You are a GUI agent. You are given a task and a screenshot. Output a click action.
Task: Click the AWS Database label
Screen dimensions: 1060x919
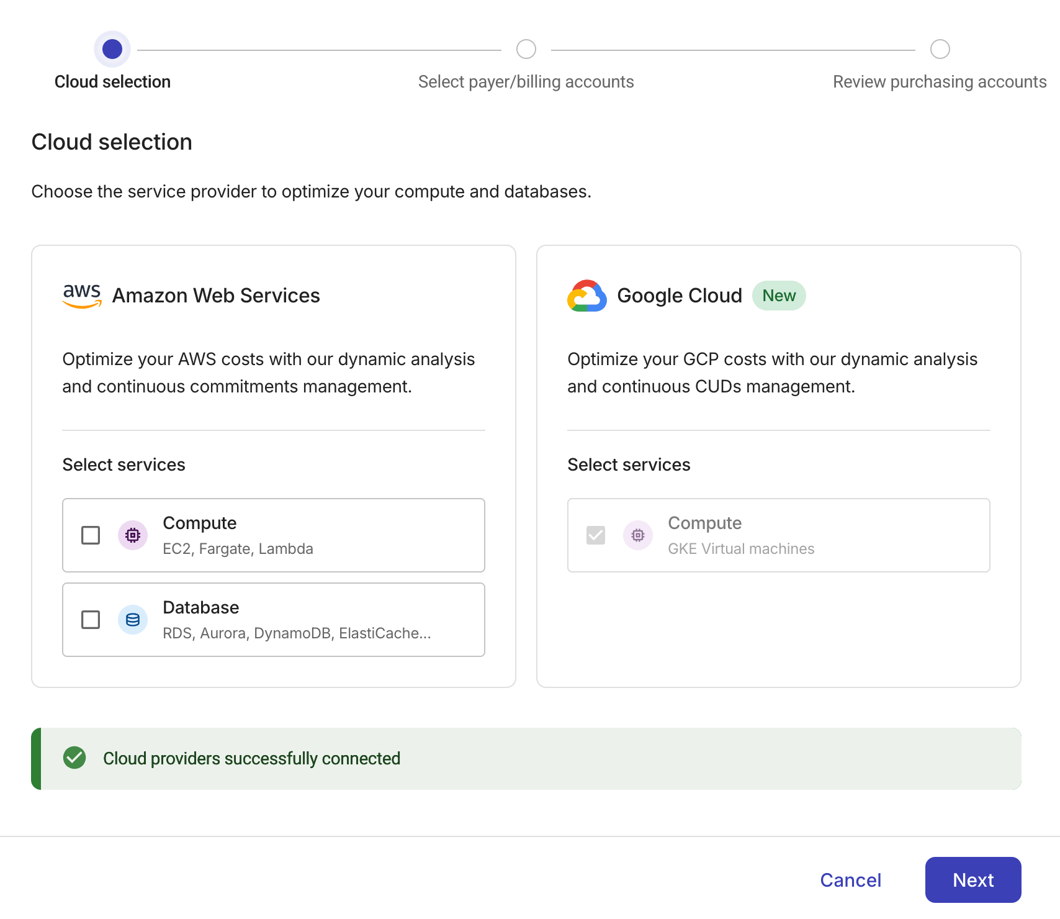click(201, 607)
